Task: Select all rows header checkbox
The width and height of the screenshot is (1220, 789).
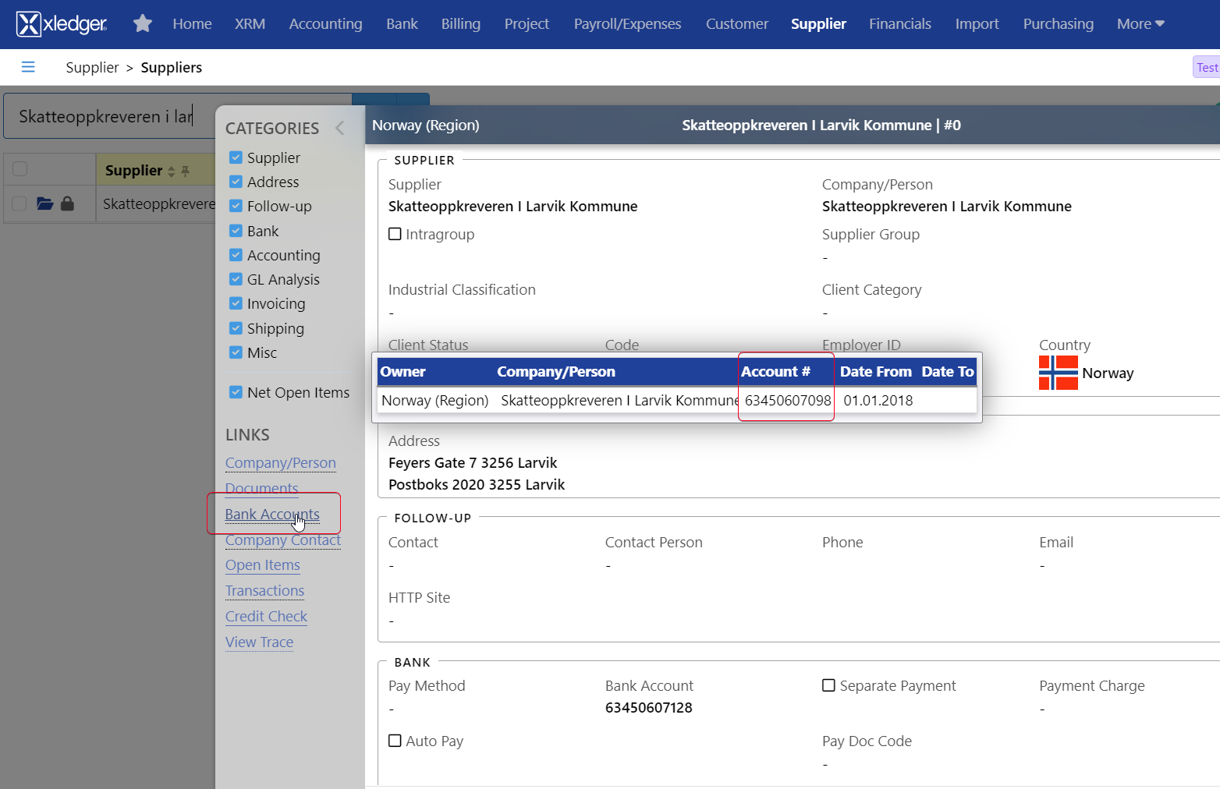Action: point(20,169)
